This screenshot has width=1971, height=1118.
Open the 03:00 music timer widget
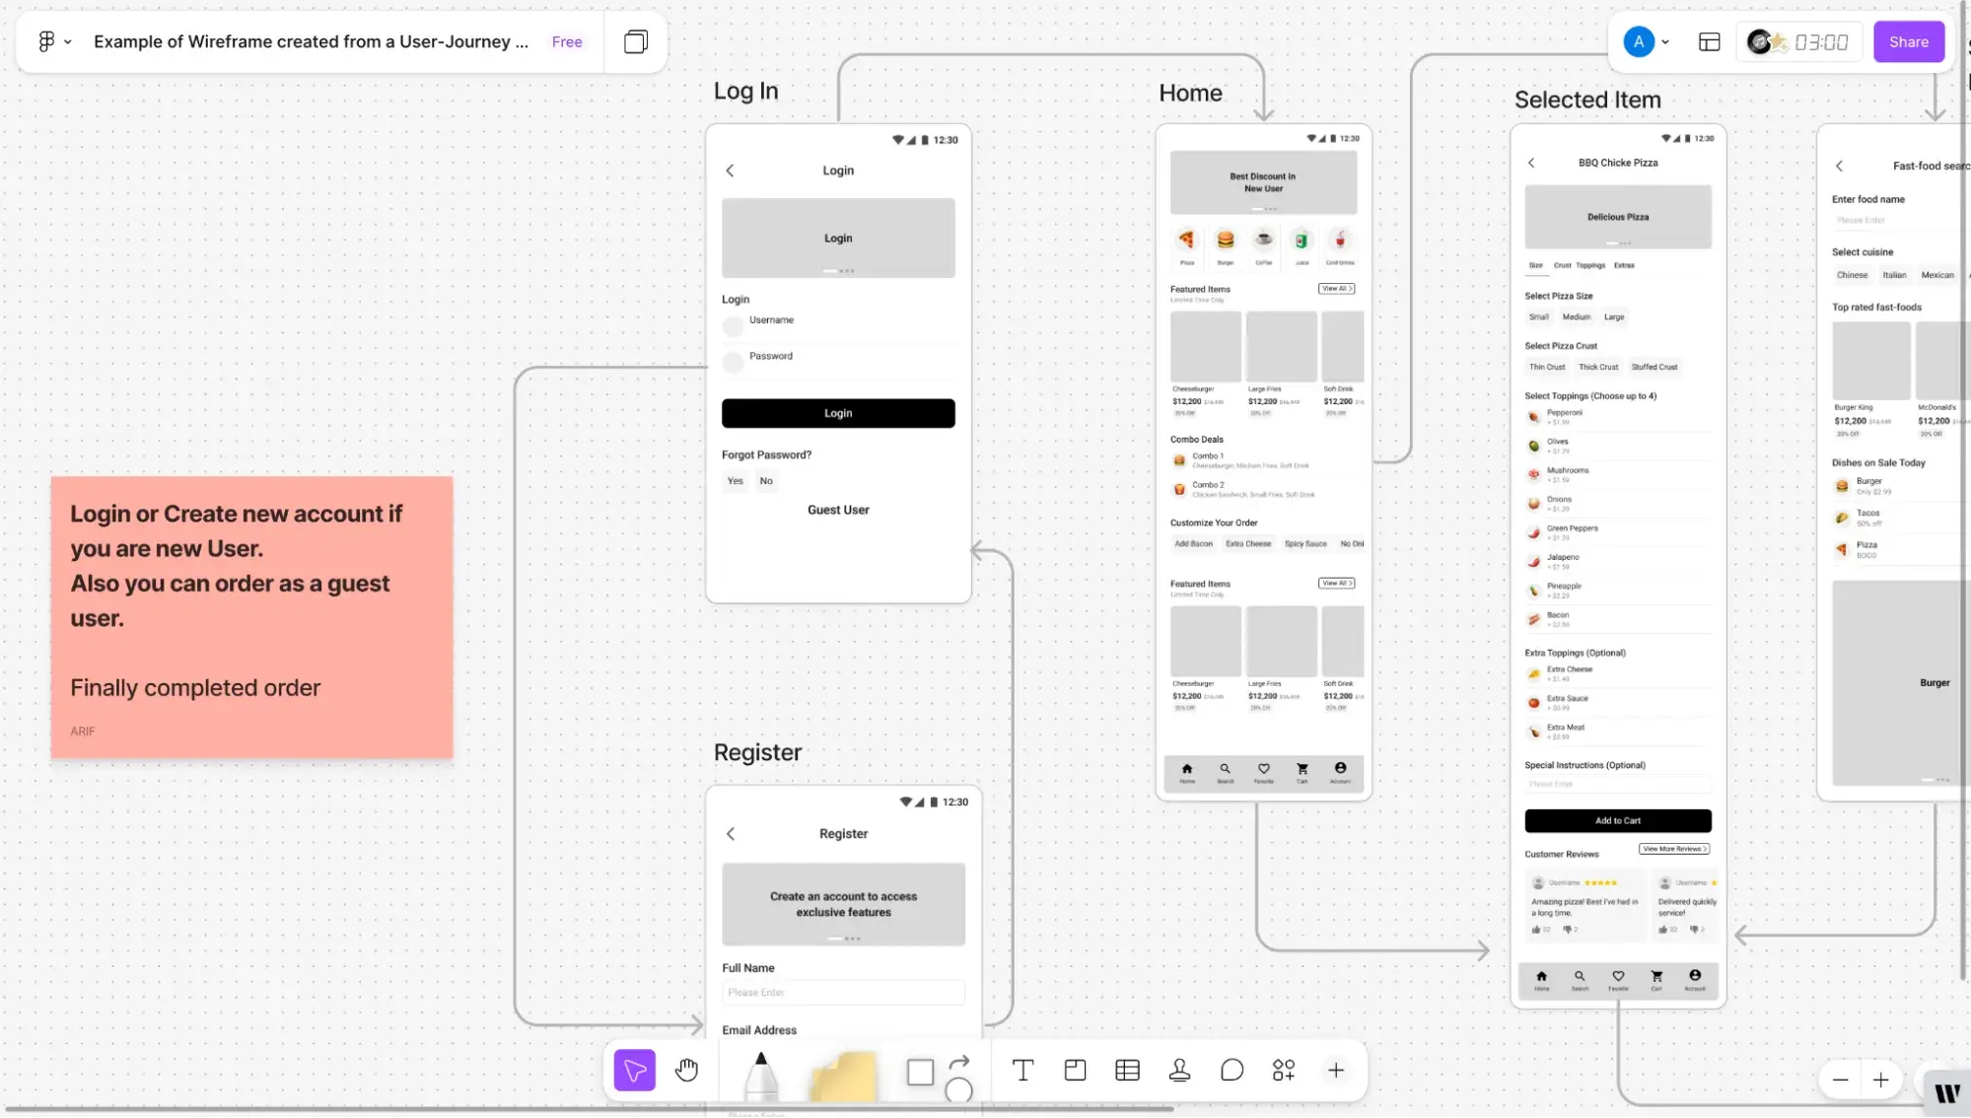click(x=1798, y=41)
